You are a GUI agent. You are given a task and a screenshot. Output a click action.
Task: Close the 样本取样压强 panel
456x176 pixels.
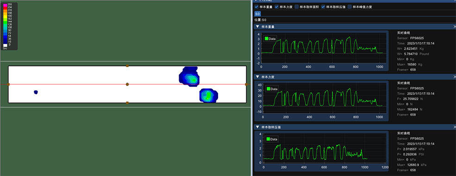coord(455,127)
